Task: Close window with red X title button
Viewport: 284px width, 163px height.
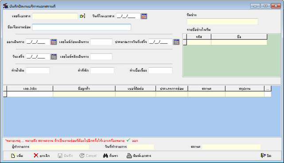Action: point(276,6)
